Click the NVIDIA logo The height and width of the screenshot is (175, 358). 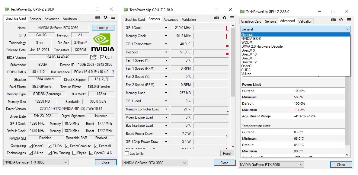(103, 42)
